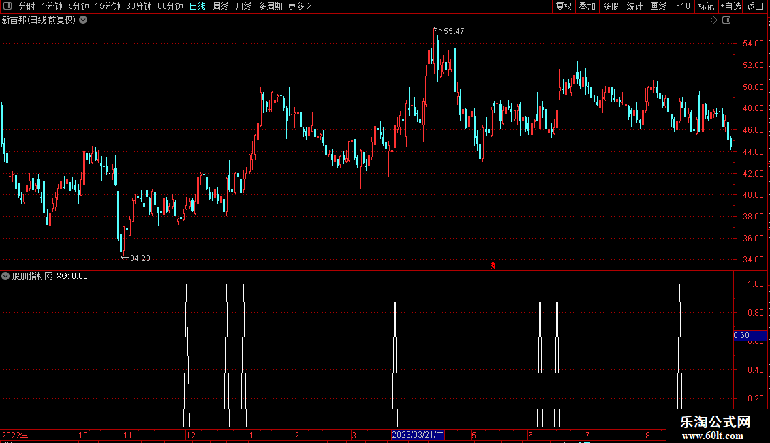Switch to 月线 monthly chart
Image resolution: width=770 pixels, height=443 pixels.
tap(243, 6)
